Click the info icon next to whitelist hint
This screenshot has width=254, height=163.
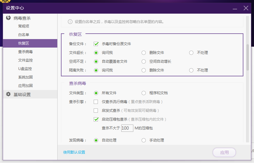[x=70, y=22]
